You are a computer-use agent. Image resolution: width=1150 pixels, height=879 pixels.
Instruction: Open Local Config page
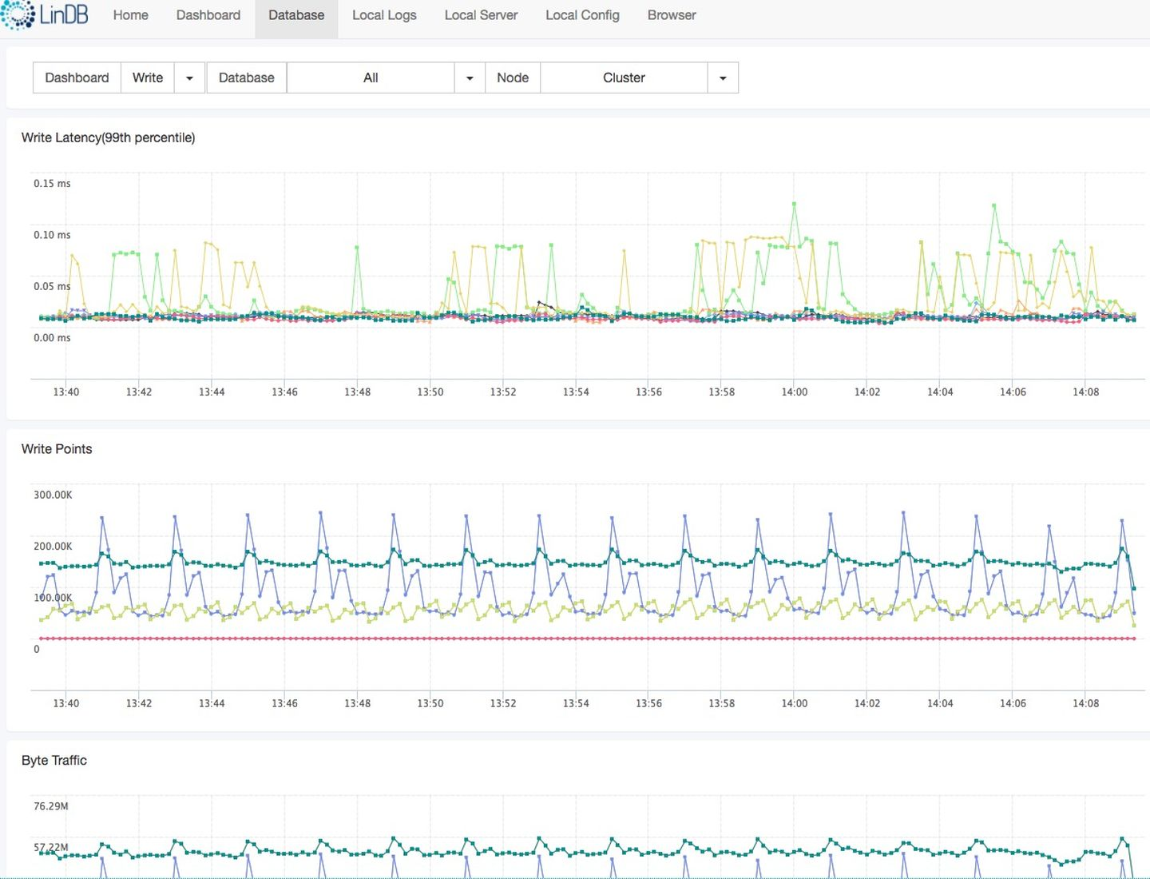[x=582, y=15]
